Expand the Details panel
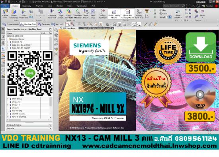 point(29,128)
